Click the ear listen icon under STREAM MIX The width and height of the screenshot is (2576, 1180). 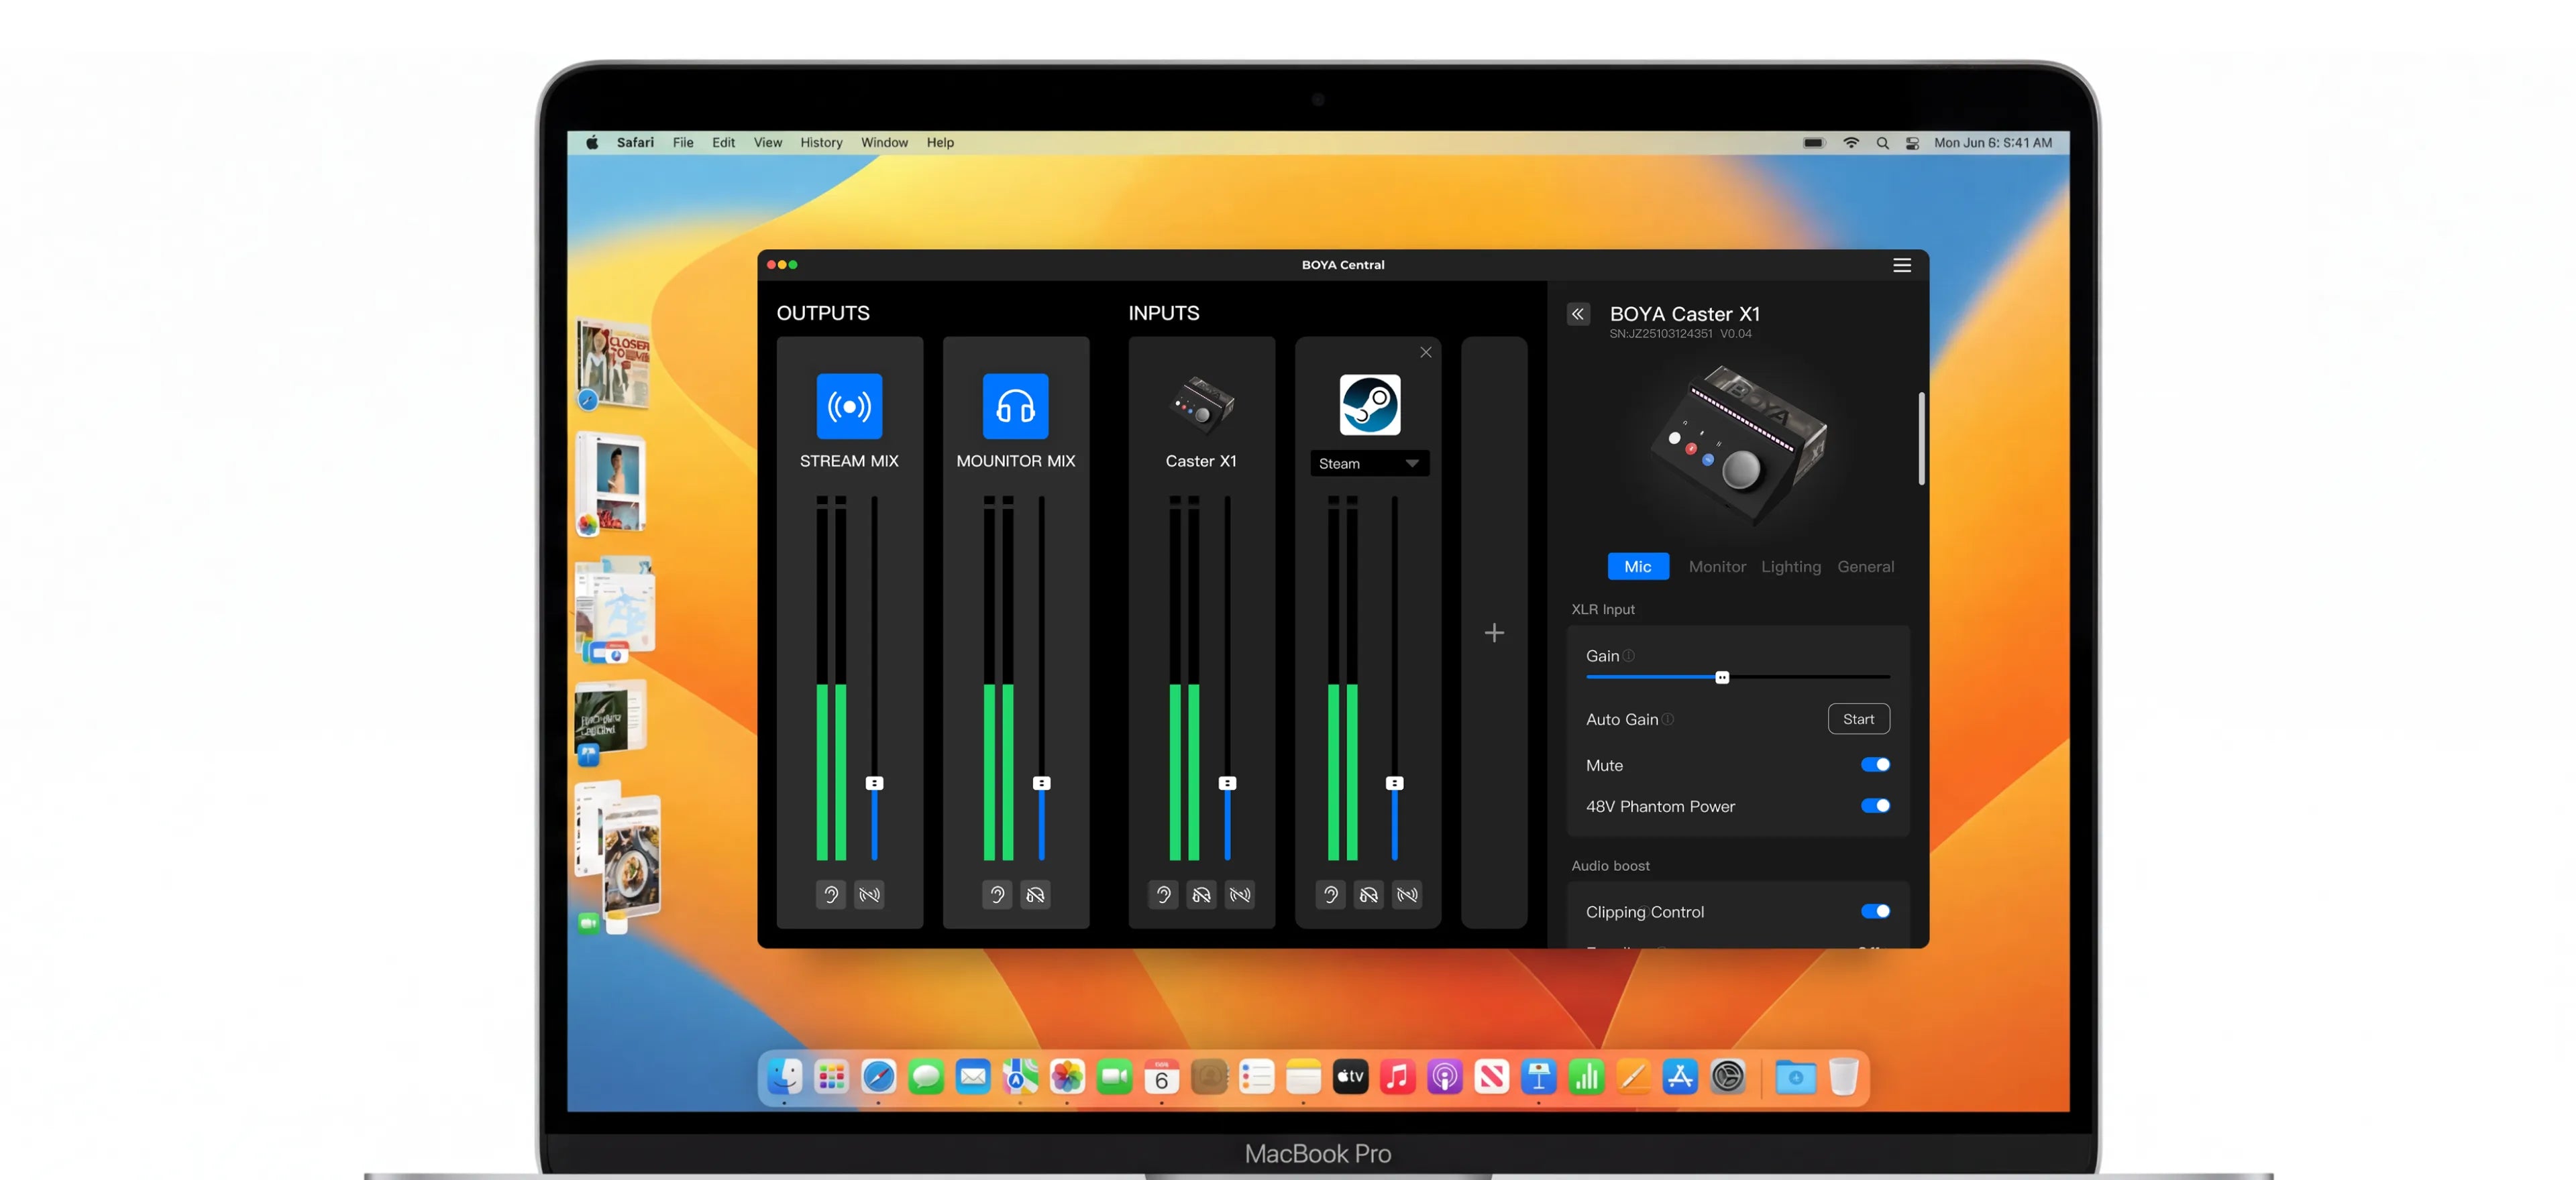(x=830, y=894)
